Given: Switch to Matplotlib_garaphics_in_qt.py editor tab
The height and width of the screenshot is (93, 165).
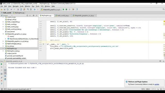Looking at the screenshot, I should pyautogui.click(x=84, y=16).
